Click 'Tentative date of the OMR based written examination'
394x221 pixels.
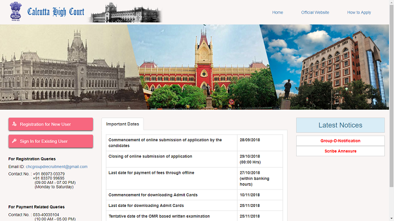[159, 217]
